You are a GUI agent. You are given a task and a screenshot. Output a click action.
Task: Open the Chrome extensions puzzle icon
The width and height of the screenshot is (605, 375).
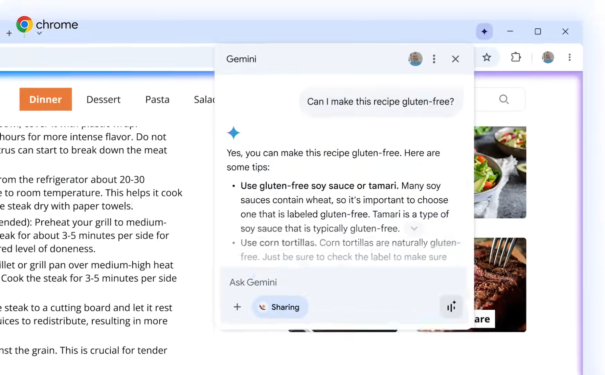click(x=515, y=57)
